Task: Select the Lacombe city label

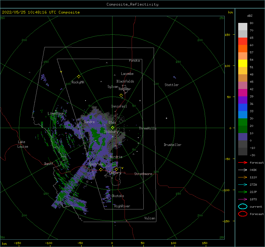Action: tap(127, 74)
